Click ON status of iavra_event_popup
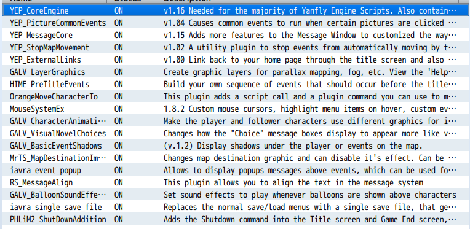The width and height of the screenshot is (470, 229). (x=118, y=170)
